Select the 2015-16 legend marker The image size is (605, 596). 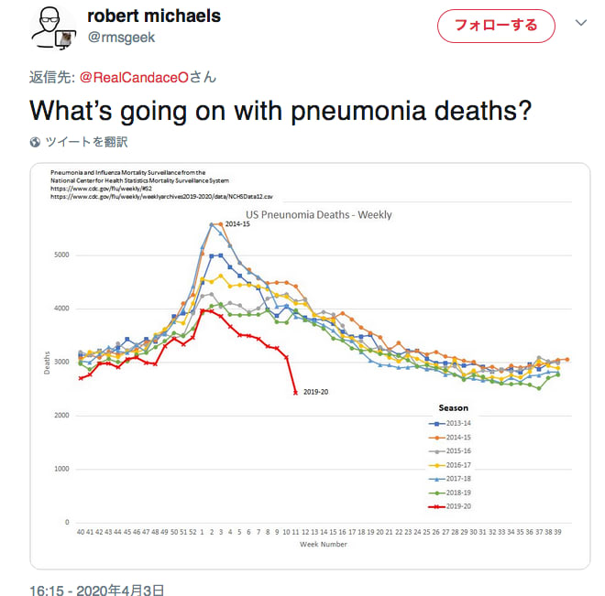[x=436, y=451]
